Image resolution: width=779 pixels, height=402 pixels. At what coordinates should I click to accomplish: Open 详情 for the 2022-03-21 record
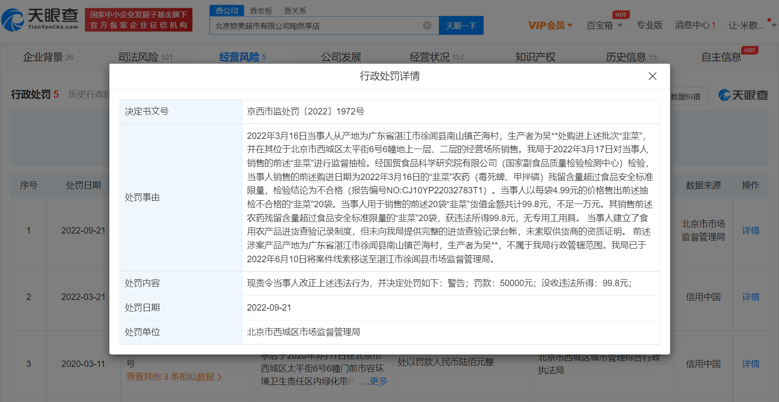750,297
